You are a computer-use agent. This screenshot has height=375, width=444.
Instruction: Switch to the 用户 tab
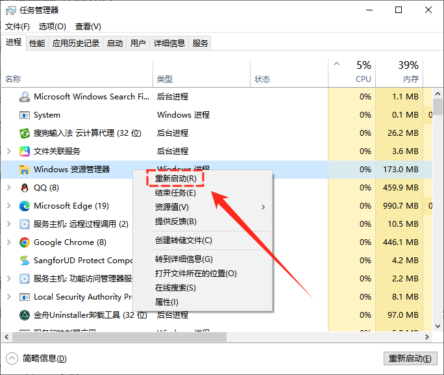click(x=138, y=44)
